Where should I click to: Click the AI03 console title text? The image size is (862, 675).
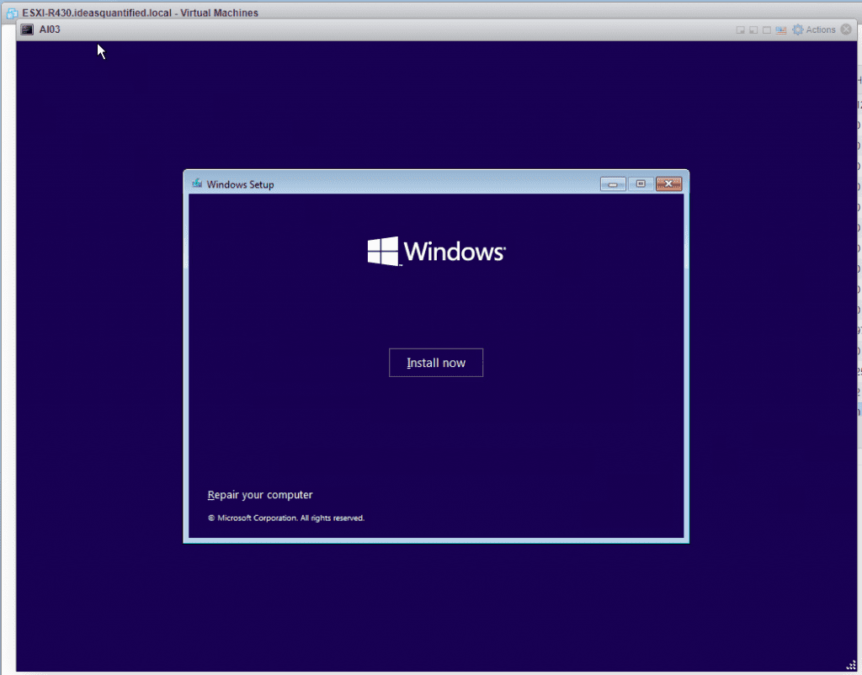point(50,29)
